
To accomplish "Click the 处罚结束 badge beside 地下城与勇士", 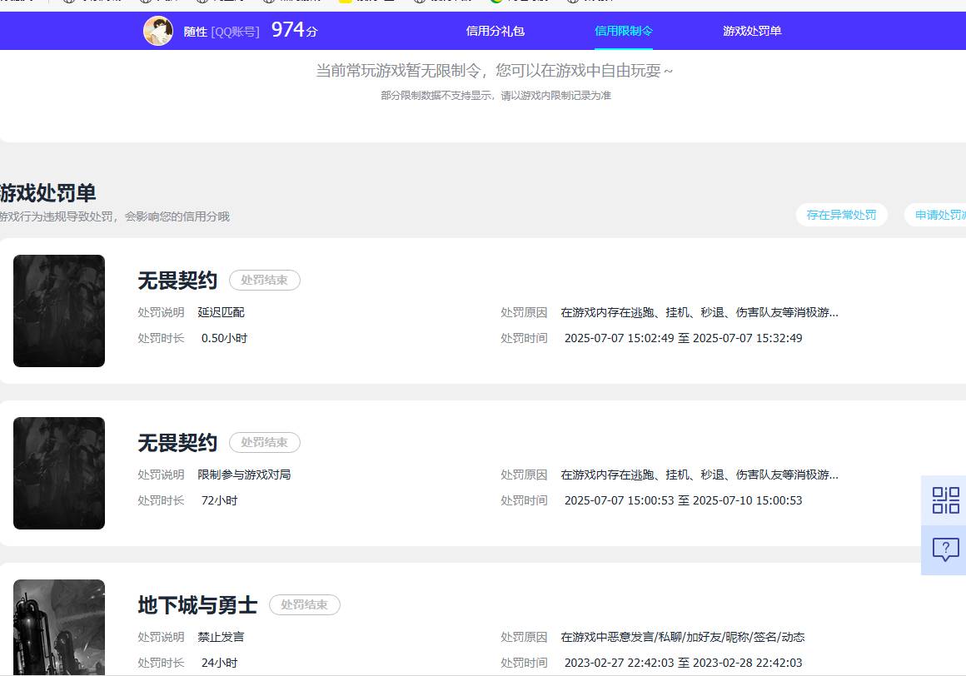I will [x=305, y=604].
